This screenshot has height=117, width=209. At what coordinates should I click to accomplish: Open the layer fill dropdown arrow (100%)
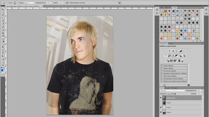[x=202, y=94]
